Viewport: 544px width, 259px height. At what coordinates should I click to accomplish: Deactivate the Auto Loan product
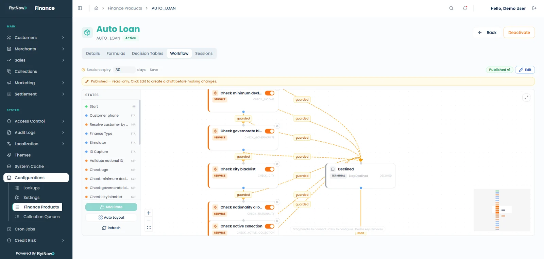[519, 33]
